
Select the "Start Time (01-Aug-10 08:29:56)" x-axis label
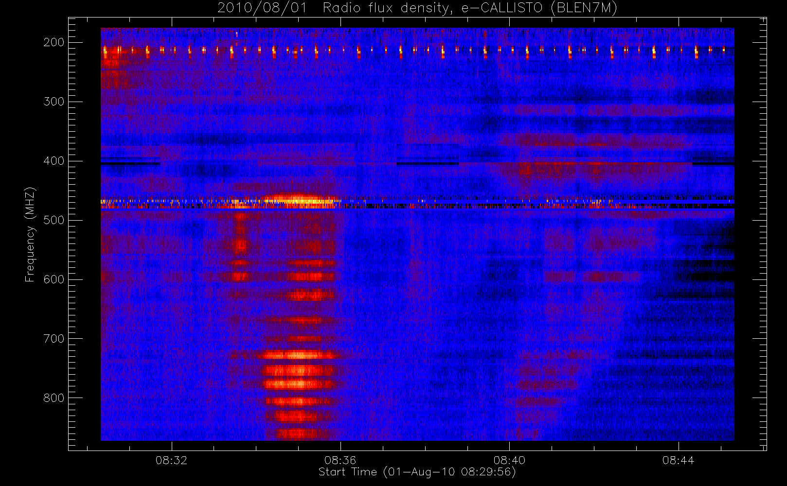pos(417,472)
